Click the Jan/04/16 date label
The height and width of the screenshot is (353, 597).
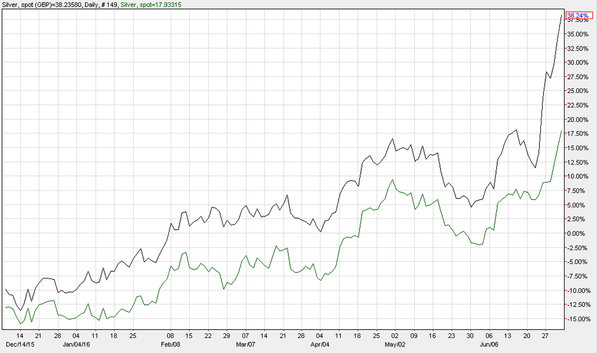tap(76, 345)
